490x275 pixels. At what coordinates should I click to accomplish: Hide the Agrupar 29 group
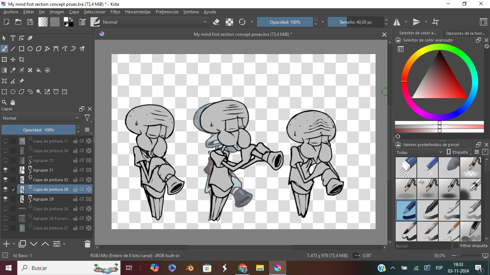pyautogui.click(x=5, y=199)
